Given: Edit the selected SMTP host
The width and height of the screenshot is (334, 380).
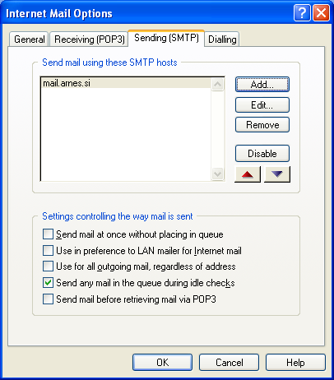Looking at the screenshot, I should click(262, 105).
